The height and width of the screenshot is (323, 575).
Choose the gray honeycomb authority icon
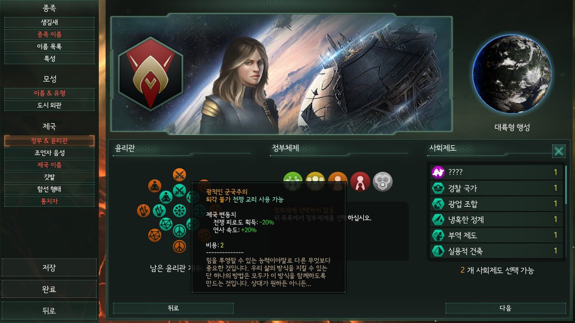click(382, 181)
